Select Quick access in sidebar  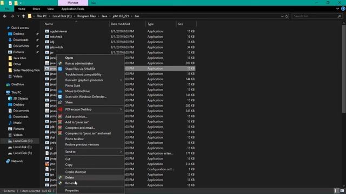point(20,27)
